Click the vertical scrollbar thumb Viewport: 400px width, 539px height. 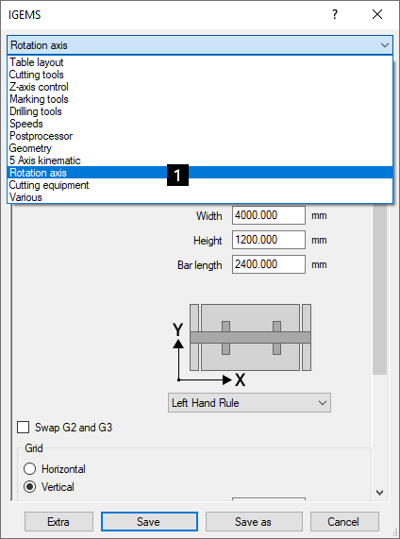pos(380,289)
